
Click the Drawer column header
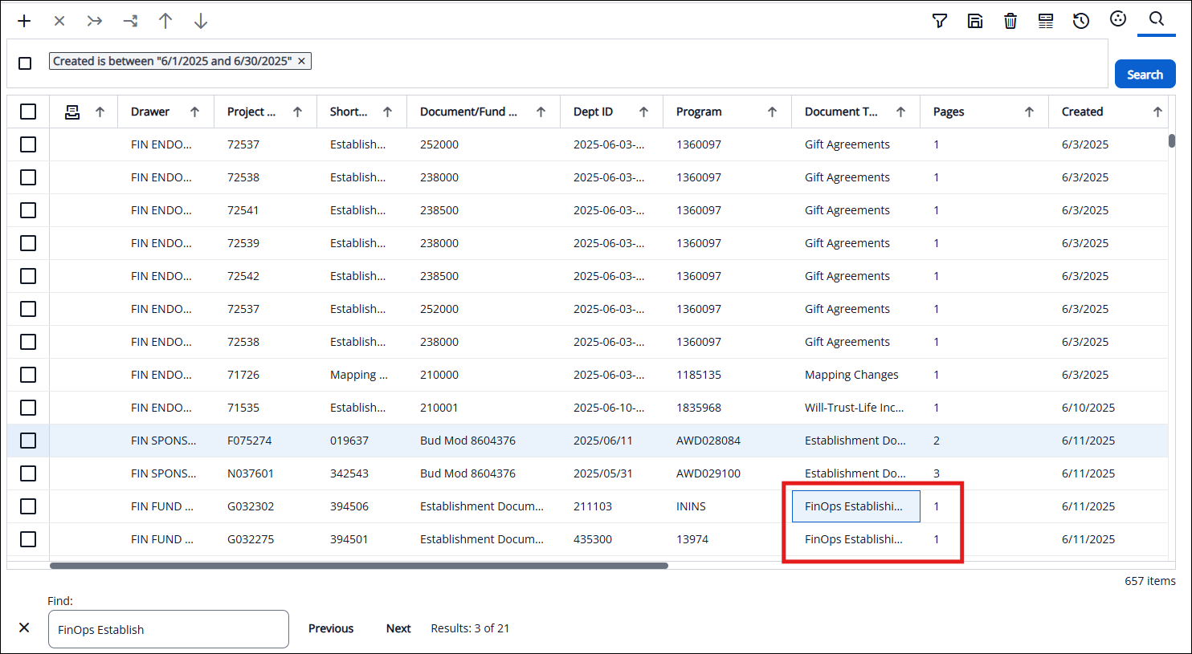[150, 112]
